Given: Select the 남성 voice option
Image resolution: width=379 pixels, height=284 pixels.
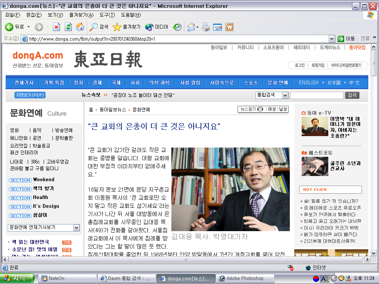Looking at the screenshot, I should click(x=283, y=109).
